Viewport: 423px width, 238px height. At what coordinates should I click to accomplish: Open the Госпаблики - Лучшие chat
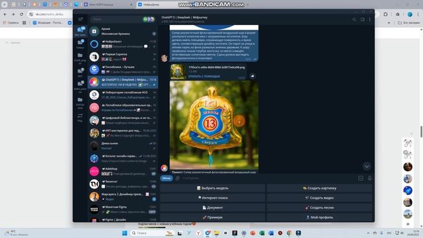(123, 69)
